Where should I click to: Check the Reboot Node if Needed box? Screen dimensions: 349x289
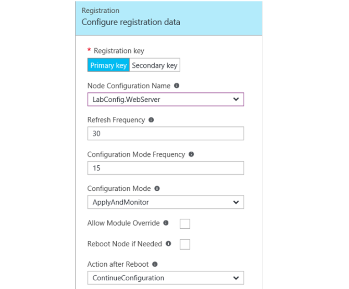point(185,244)
